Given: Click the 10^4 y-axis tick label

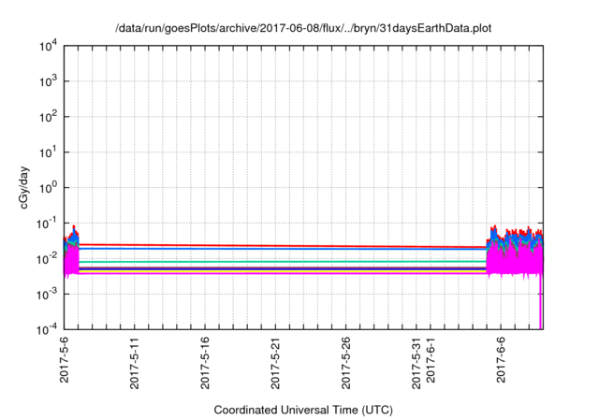Looking at the screenshot, I should (49, 46).
